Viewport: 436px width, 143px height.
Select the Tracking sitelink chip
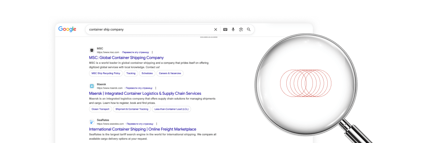point(131,73)
